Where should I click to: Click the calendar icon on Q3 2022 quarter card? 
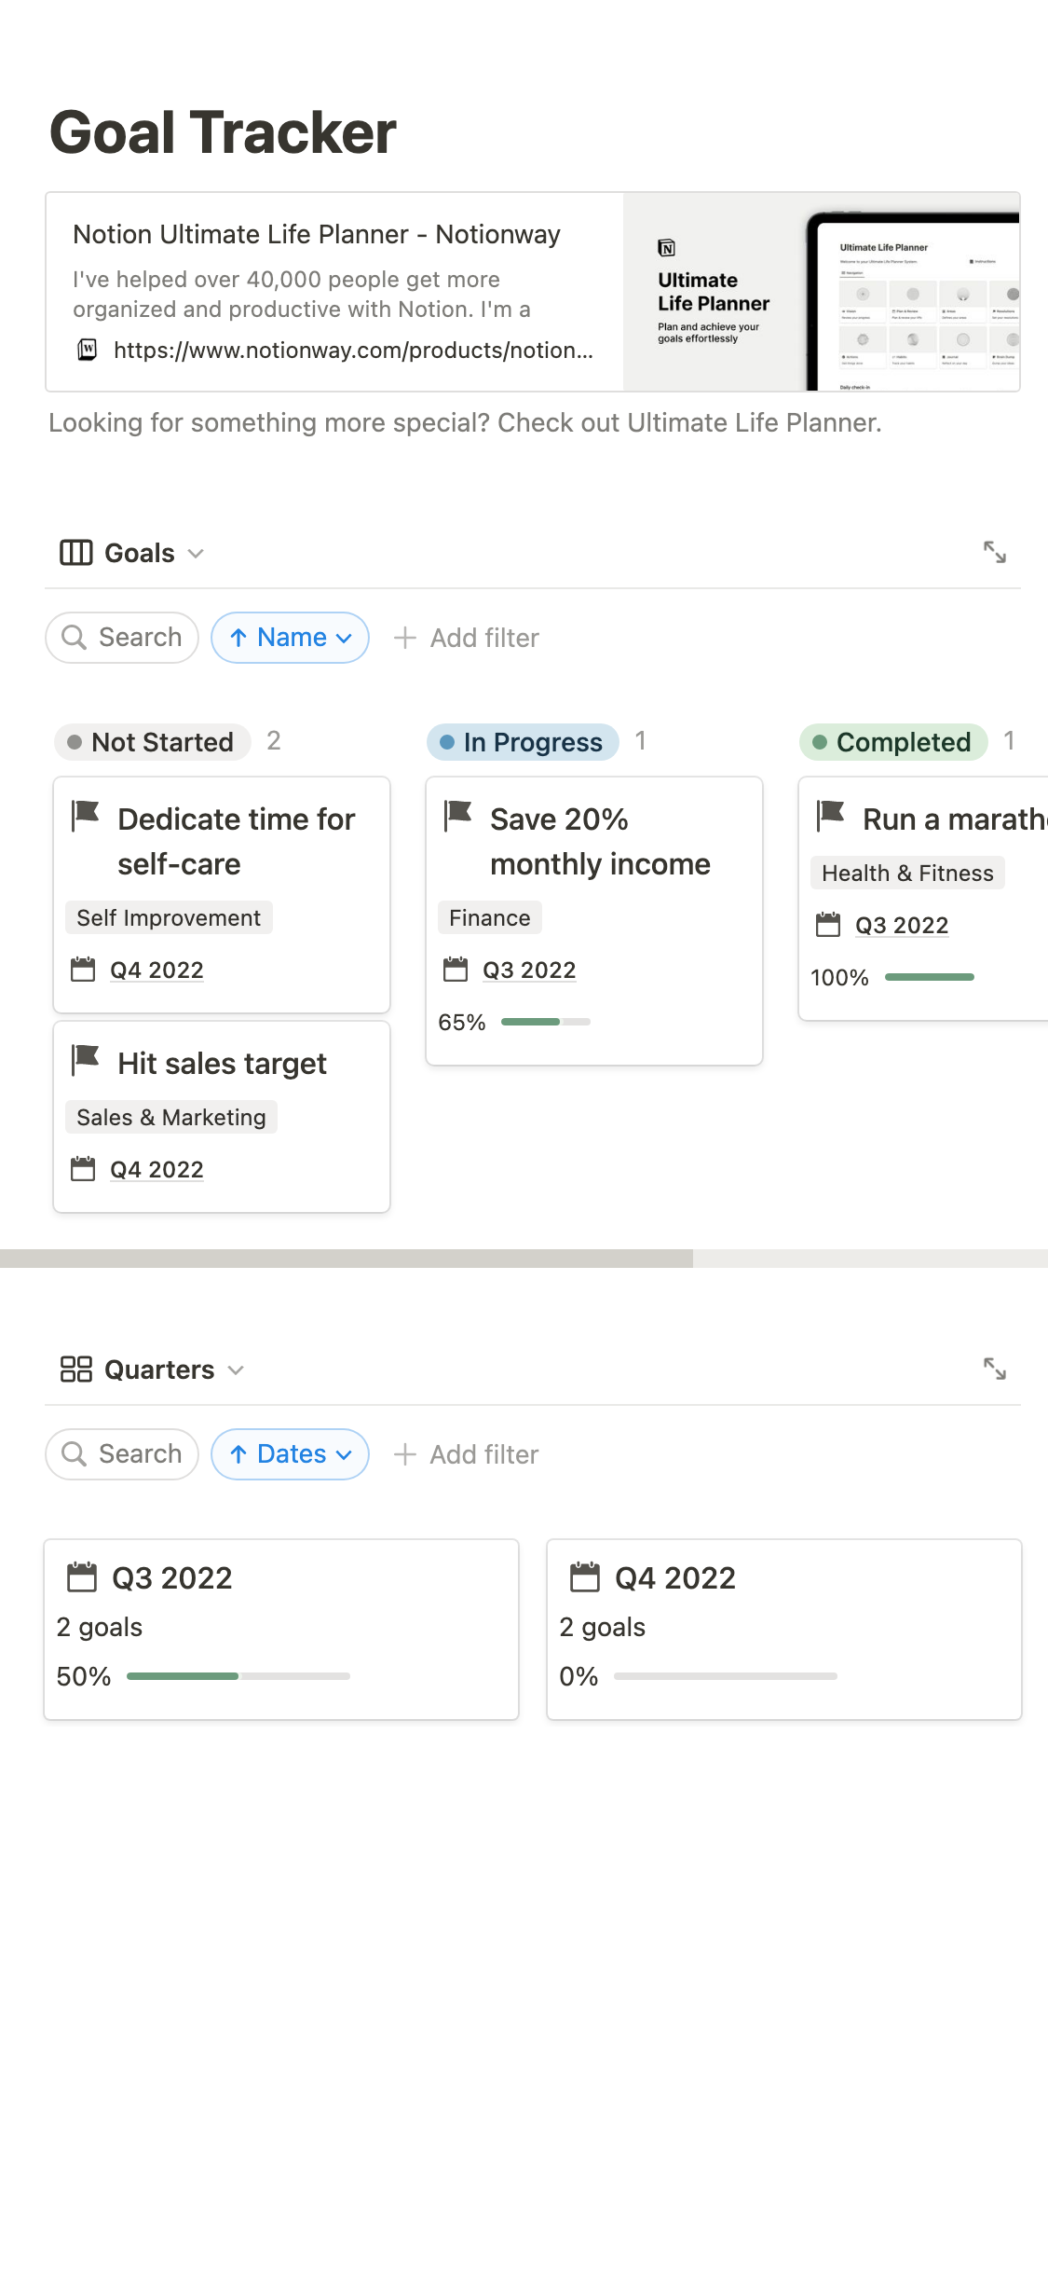click(82, 1577)
